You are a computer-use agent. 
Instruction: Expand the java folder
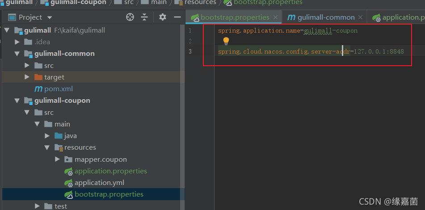click(x=47, y=135)
